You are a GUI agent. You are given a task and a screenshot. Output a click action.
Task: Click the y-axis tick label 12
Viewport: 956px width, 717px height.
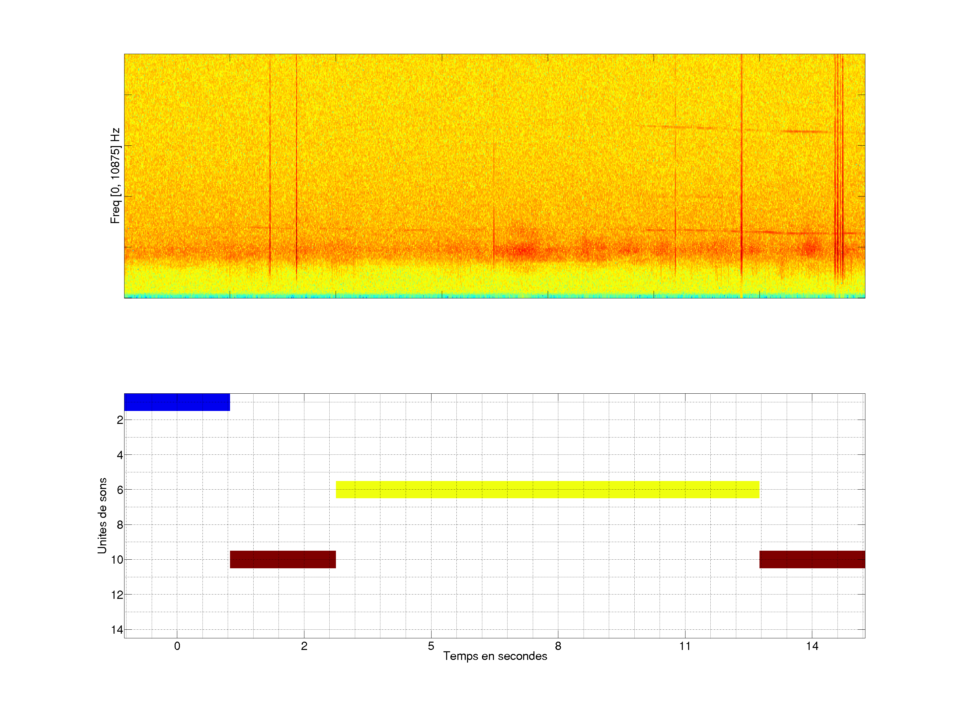tap(117, 595)
